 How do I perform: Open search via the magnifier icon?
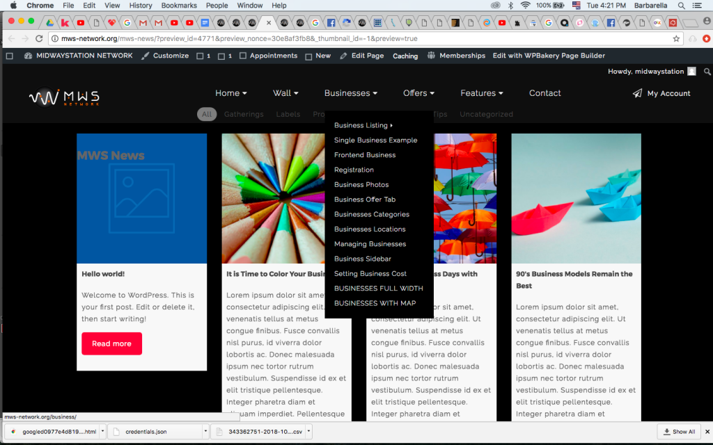coord(707,71)
